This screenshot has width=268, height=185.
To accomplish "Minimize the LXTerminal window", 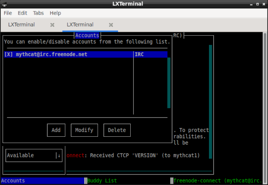I will click(251, 4).
